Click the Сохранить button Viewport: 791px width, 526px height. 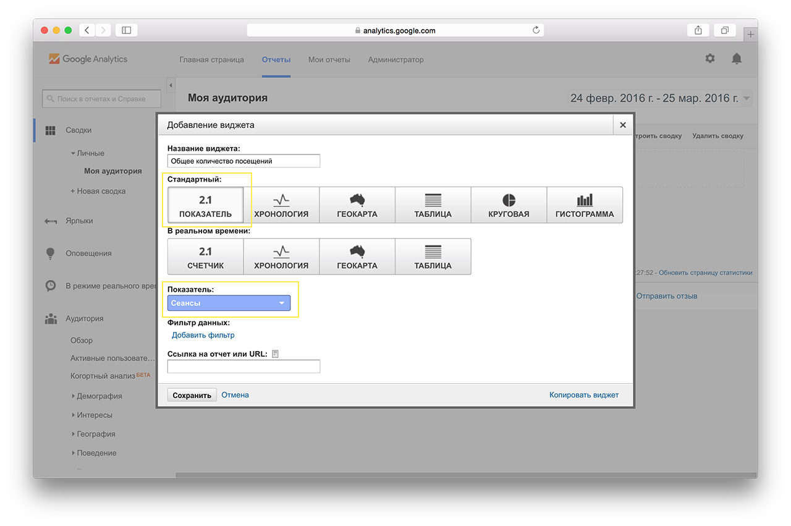192,395
